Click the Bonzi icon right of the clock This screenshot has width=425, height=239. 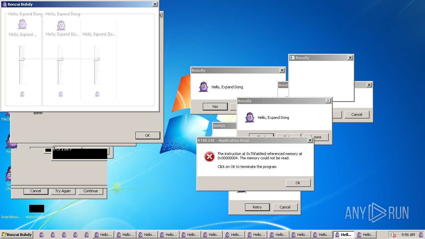421,235
